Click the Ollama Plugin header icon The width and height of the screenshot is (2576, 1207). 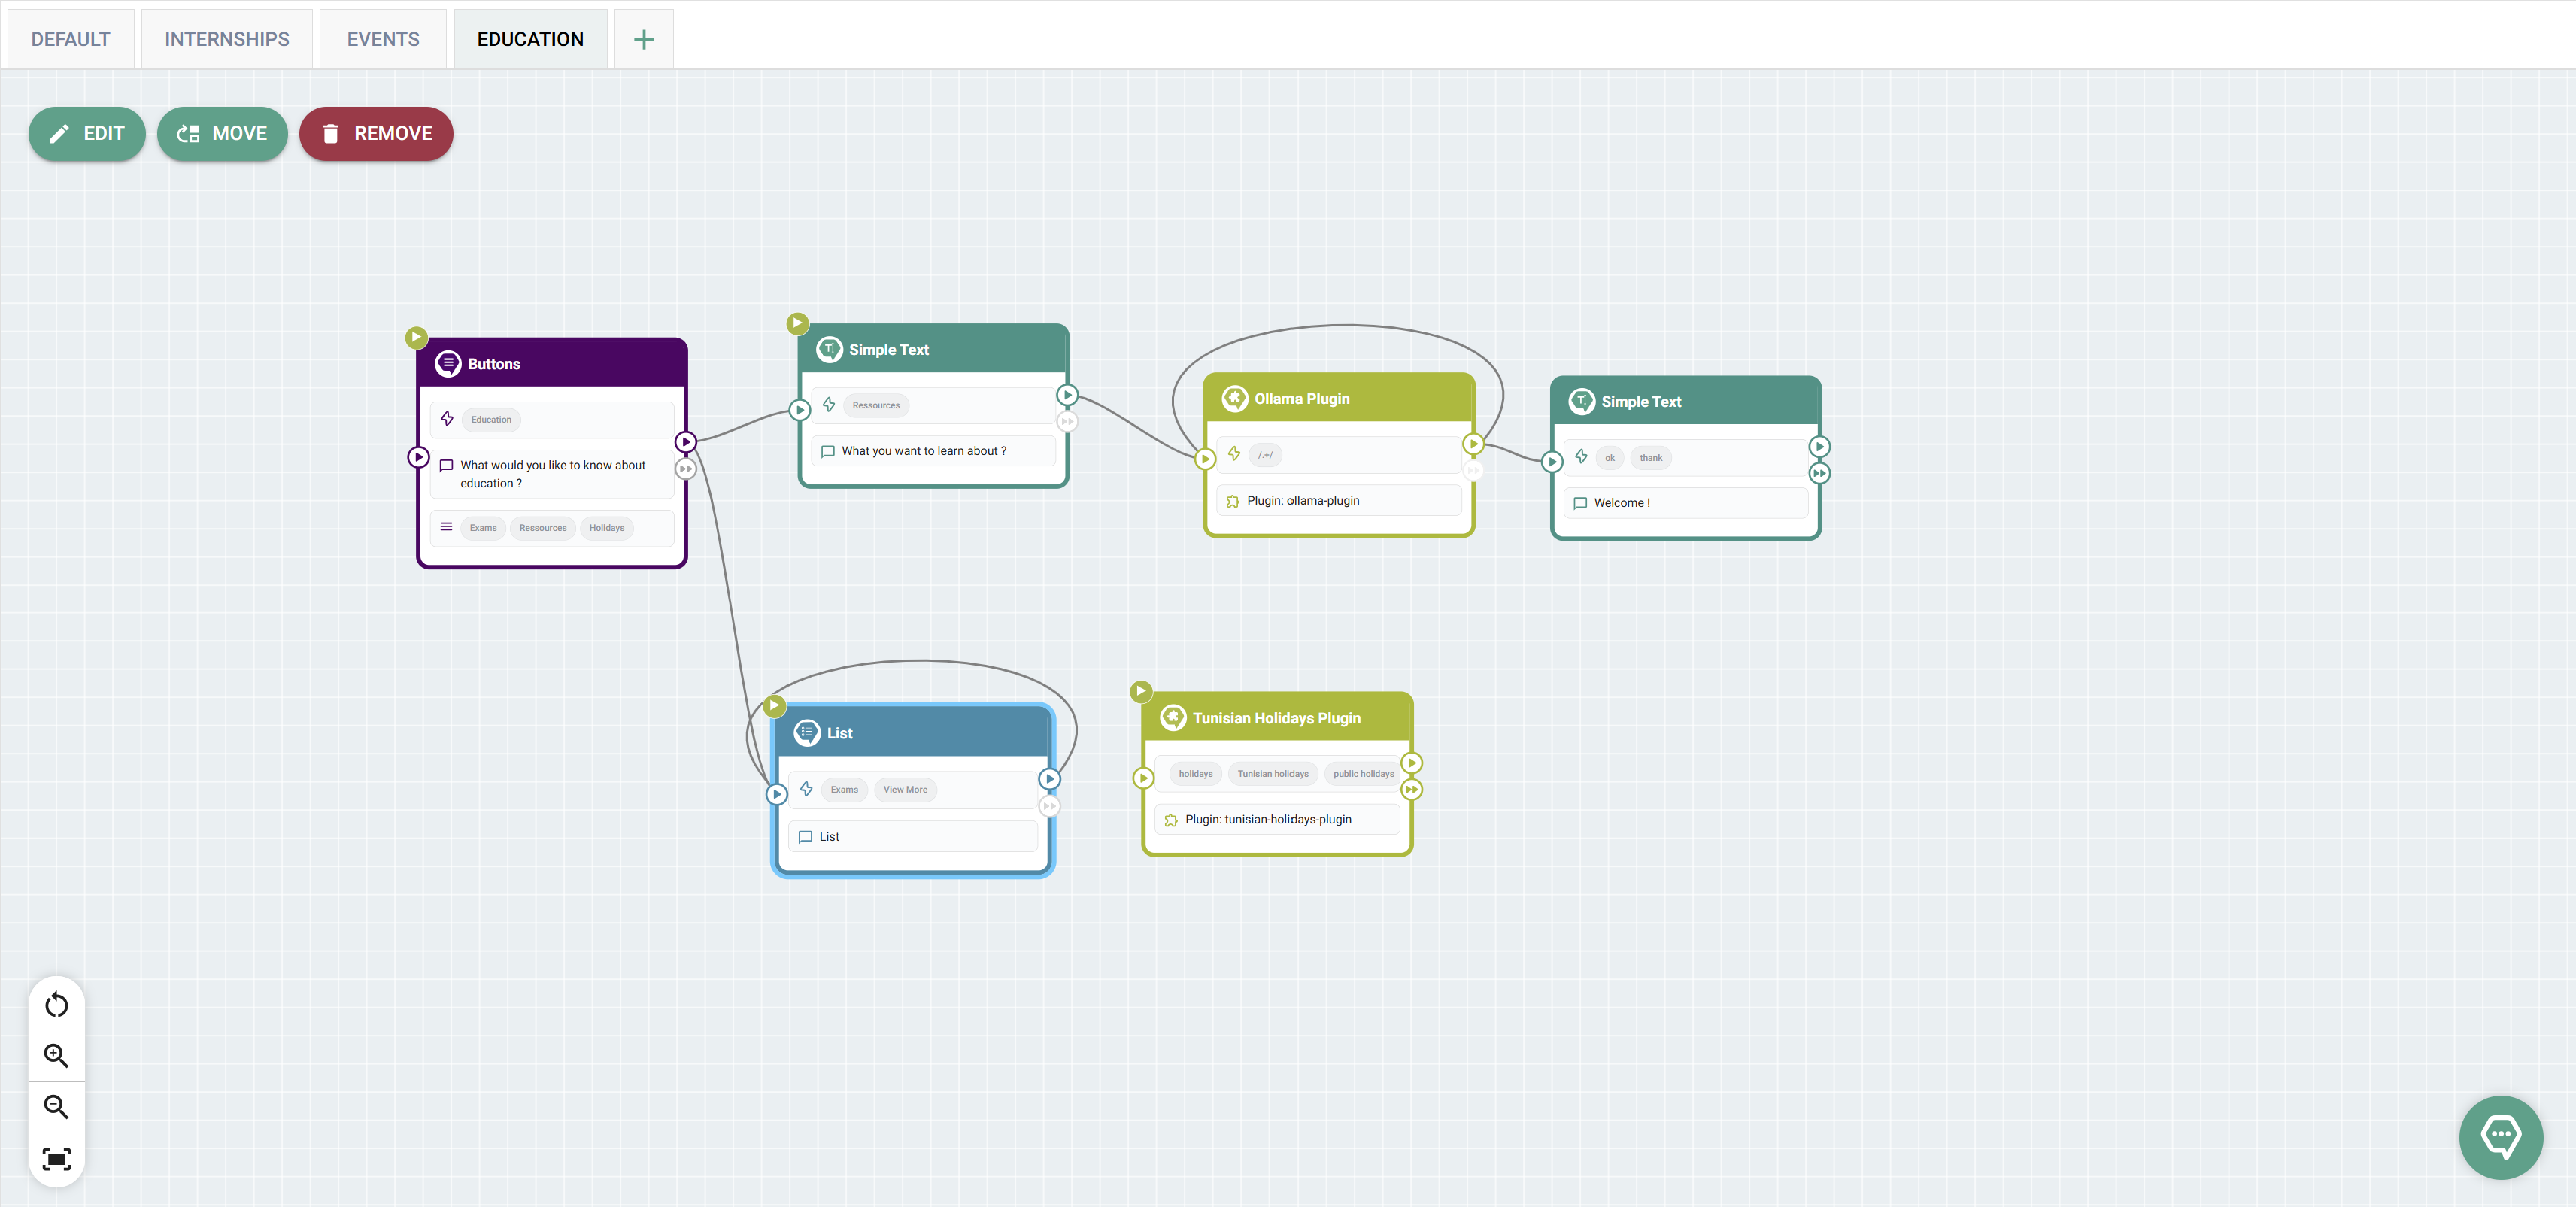pos(1235,398)
